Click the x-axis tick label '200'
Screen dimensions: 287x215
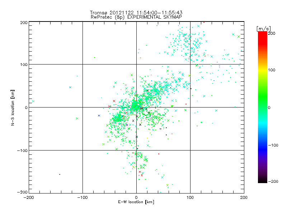(244, 197)
